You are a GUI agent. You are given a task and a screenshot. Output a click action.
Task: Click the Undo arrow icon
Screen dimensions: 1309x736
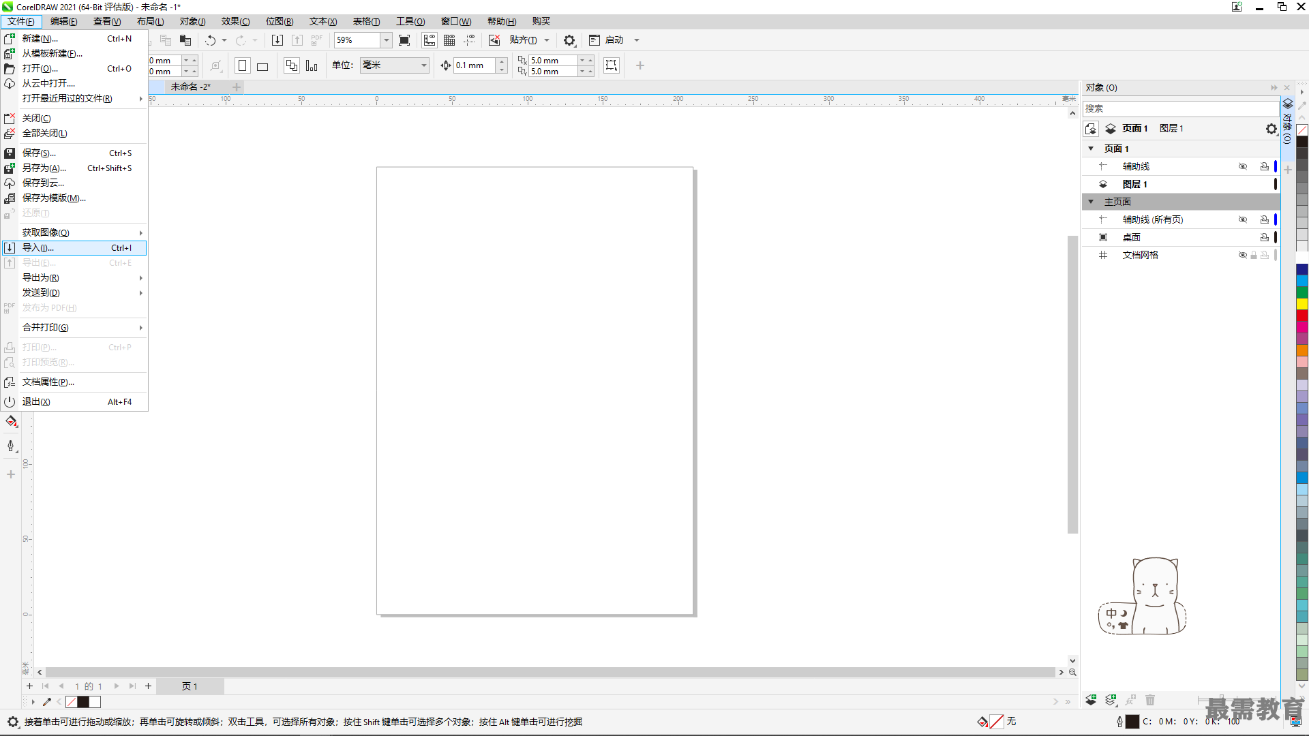pos(211,40)
